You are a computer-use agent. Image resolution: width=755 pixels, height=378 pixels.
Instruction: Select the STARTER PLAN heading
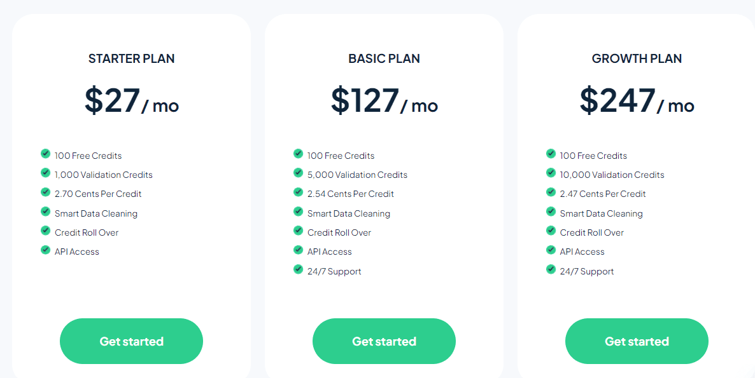pos(131,58)
